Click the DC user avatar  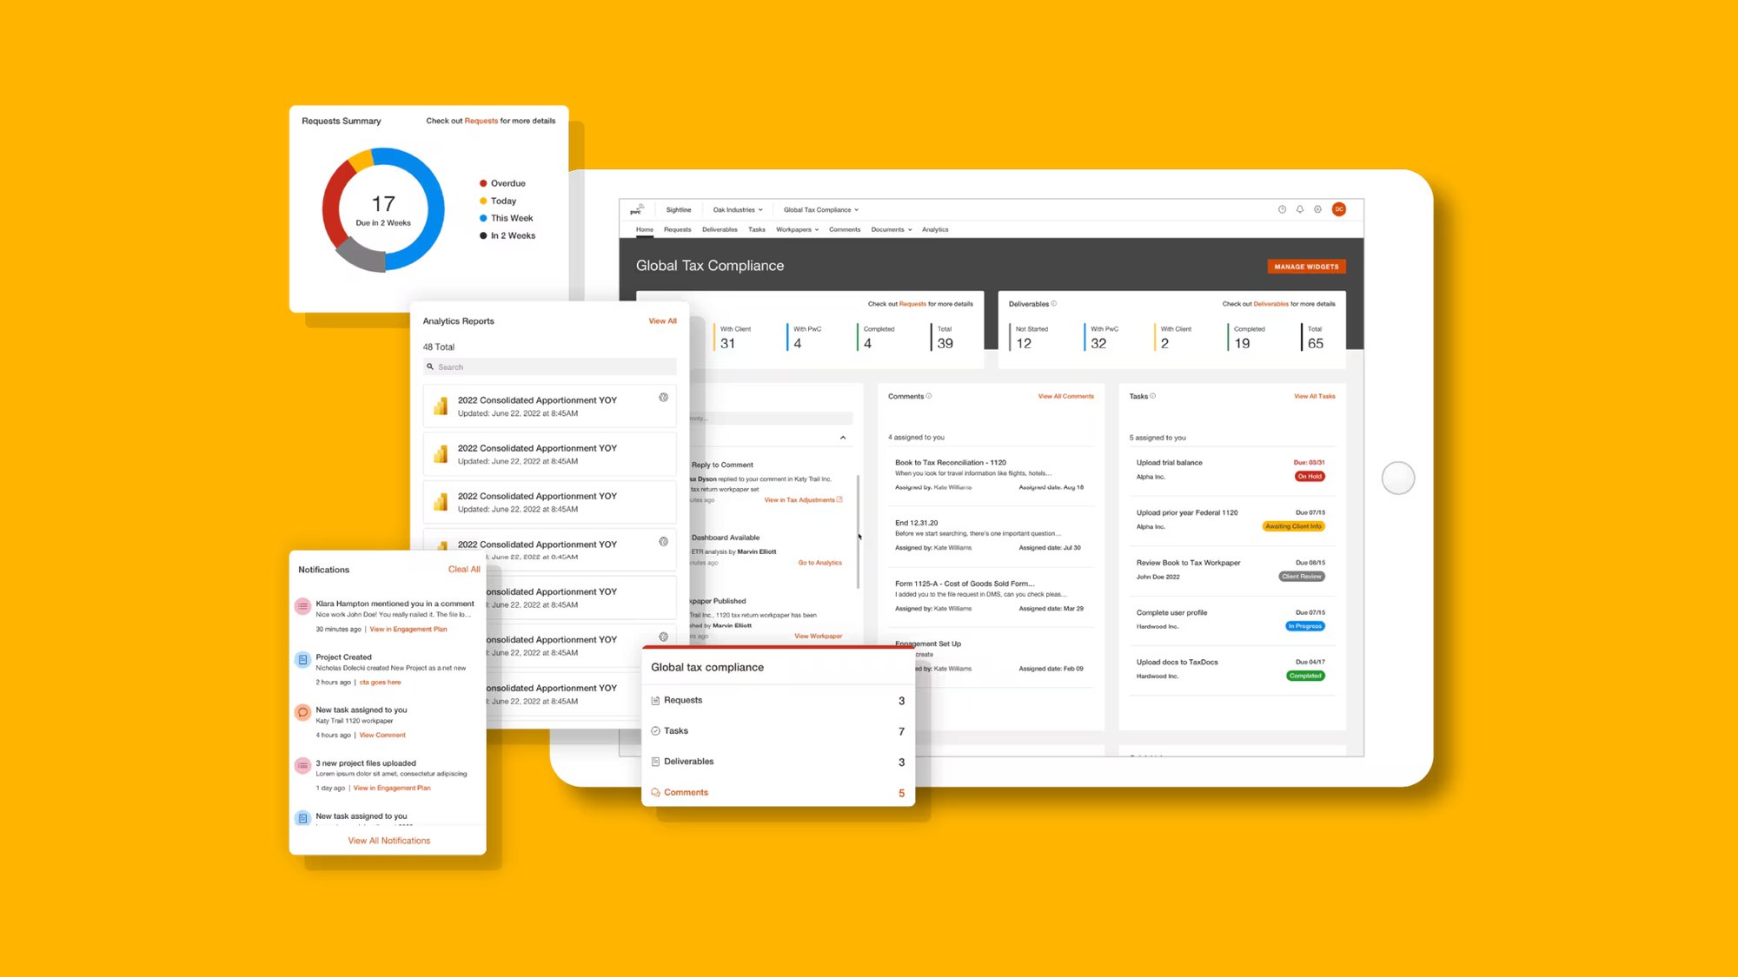1339,209
